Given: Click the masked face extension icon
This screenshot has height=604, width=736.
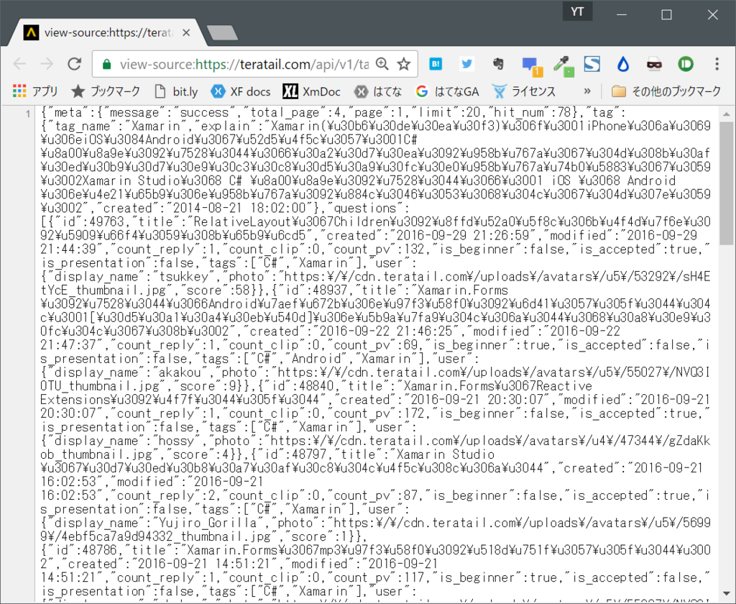Looking at the screenshot, I should [x=654, y=64].
